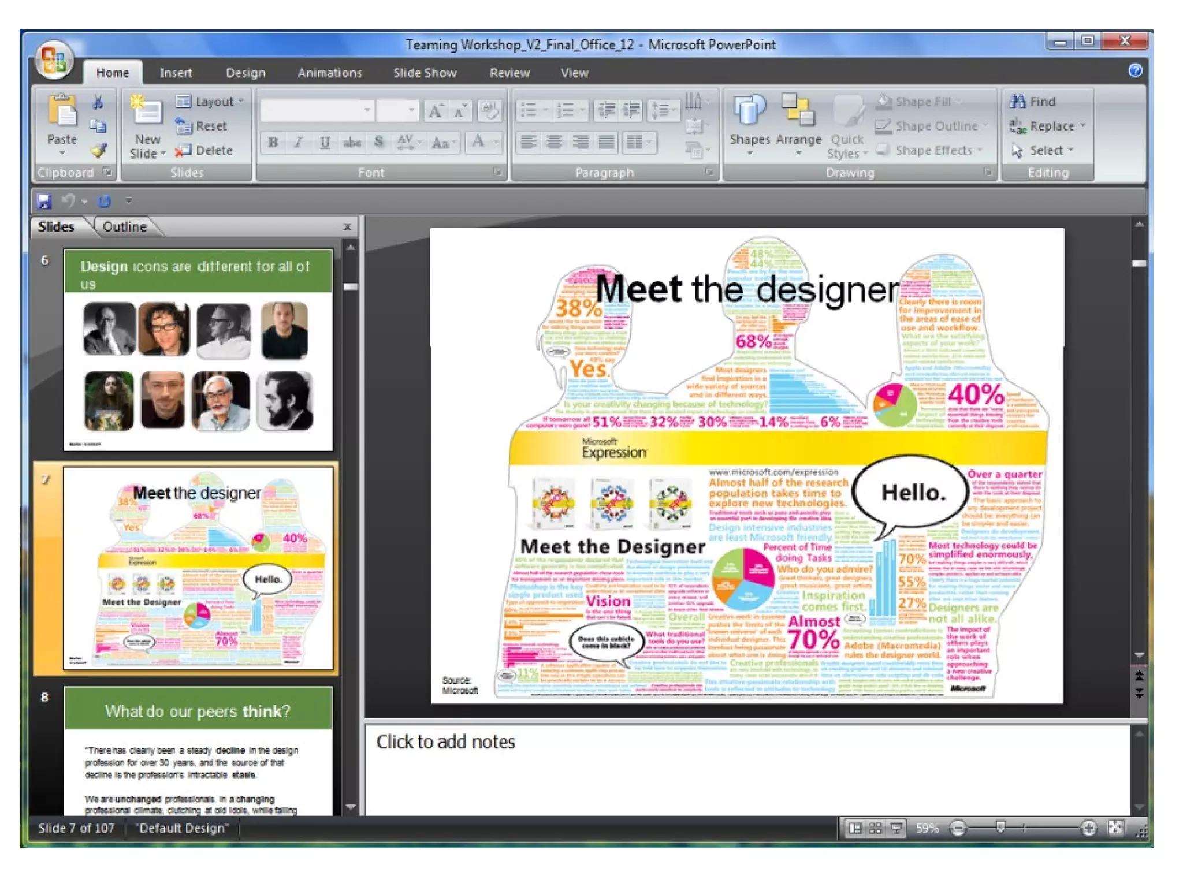1183x887 pixels.
Task: Toggle Bold text formatting
Action: 273,142
